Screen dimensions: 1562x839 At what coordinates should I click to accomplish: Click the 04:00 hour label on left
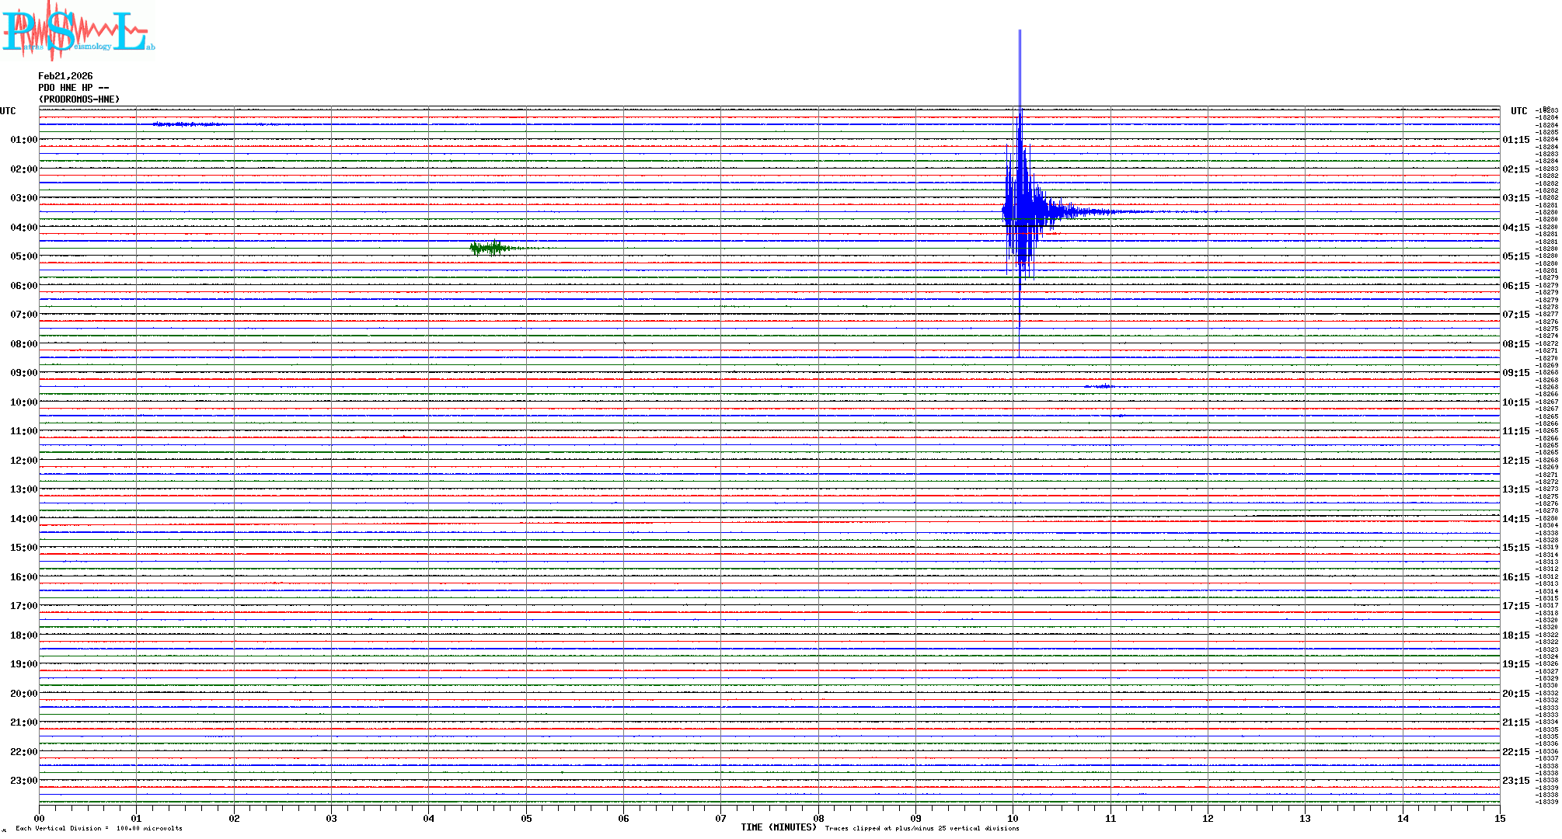pyautogui.click(x=23, y=228)
